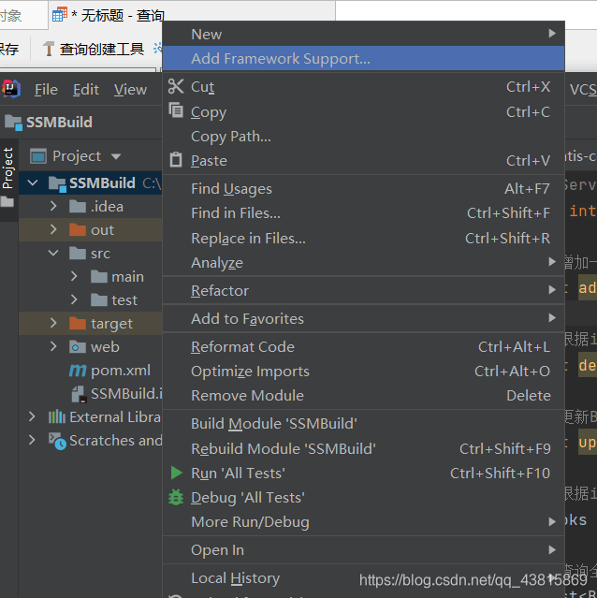
Task: Select Find Usages in context menu
Action: (363, 189)
